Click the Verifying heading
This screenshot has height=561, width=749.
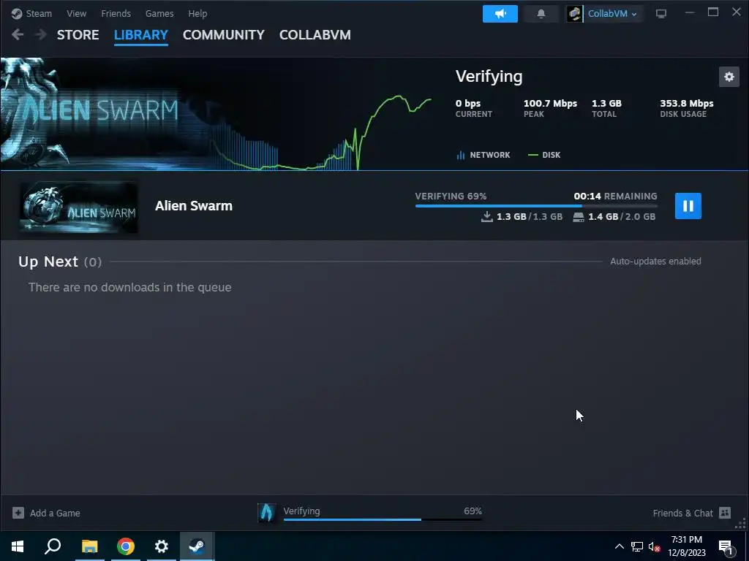(x=489, y=76)
